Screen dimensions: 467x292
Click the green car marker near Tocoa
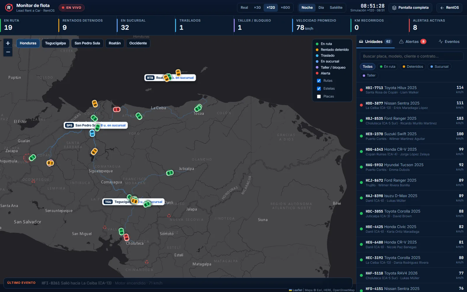tap(198, 108)
